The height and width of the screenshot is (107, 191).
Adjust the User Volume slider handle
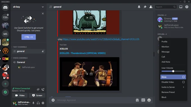[173, 71]
